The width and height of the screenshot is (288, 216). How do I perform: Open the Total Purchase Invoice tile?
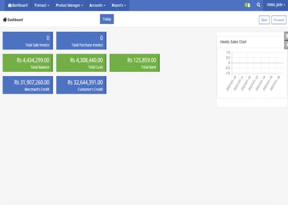81,41
